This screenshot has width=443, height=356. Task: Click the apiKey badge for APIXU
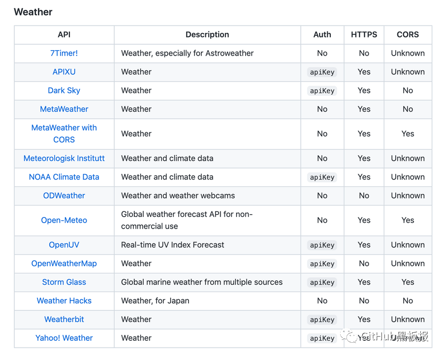(322, 72)
